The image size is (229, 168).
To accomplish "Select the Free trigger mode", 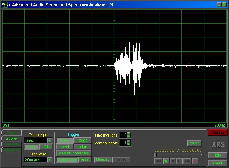I will click(64, 140).
